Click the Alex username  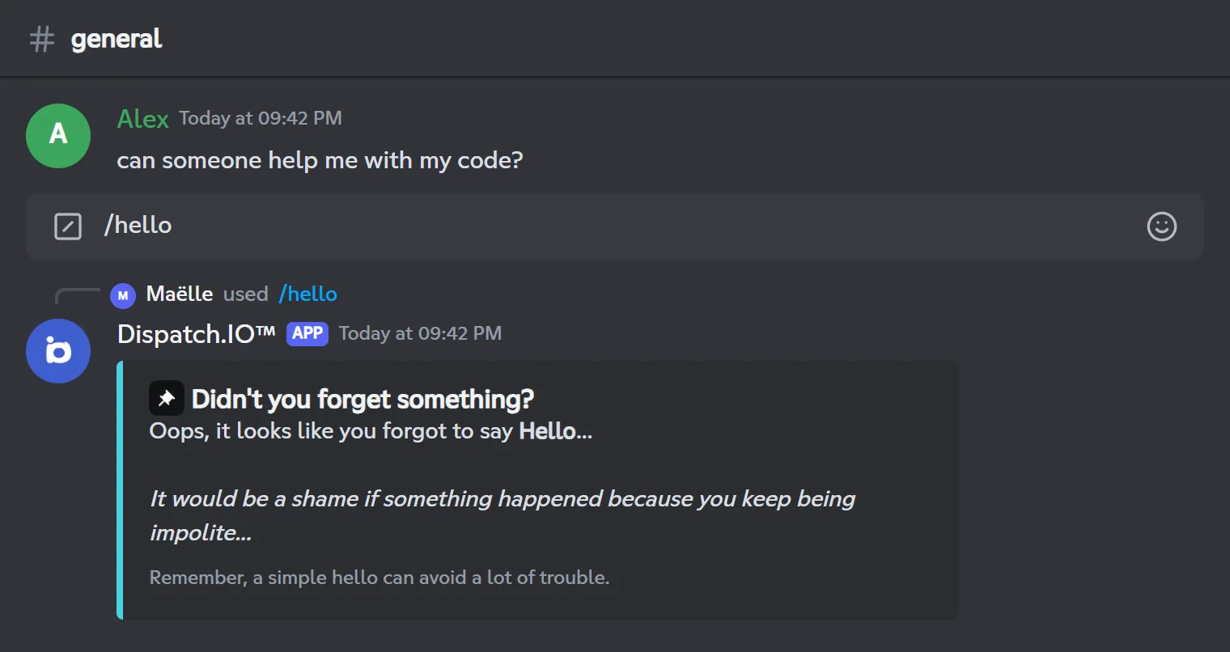click(143, 119)
